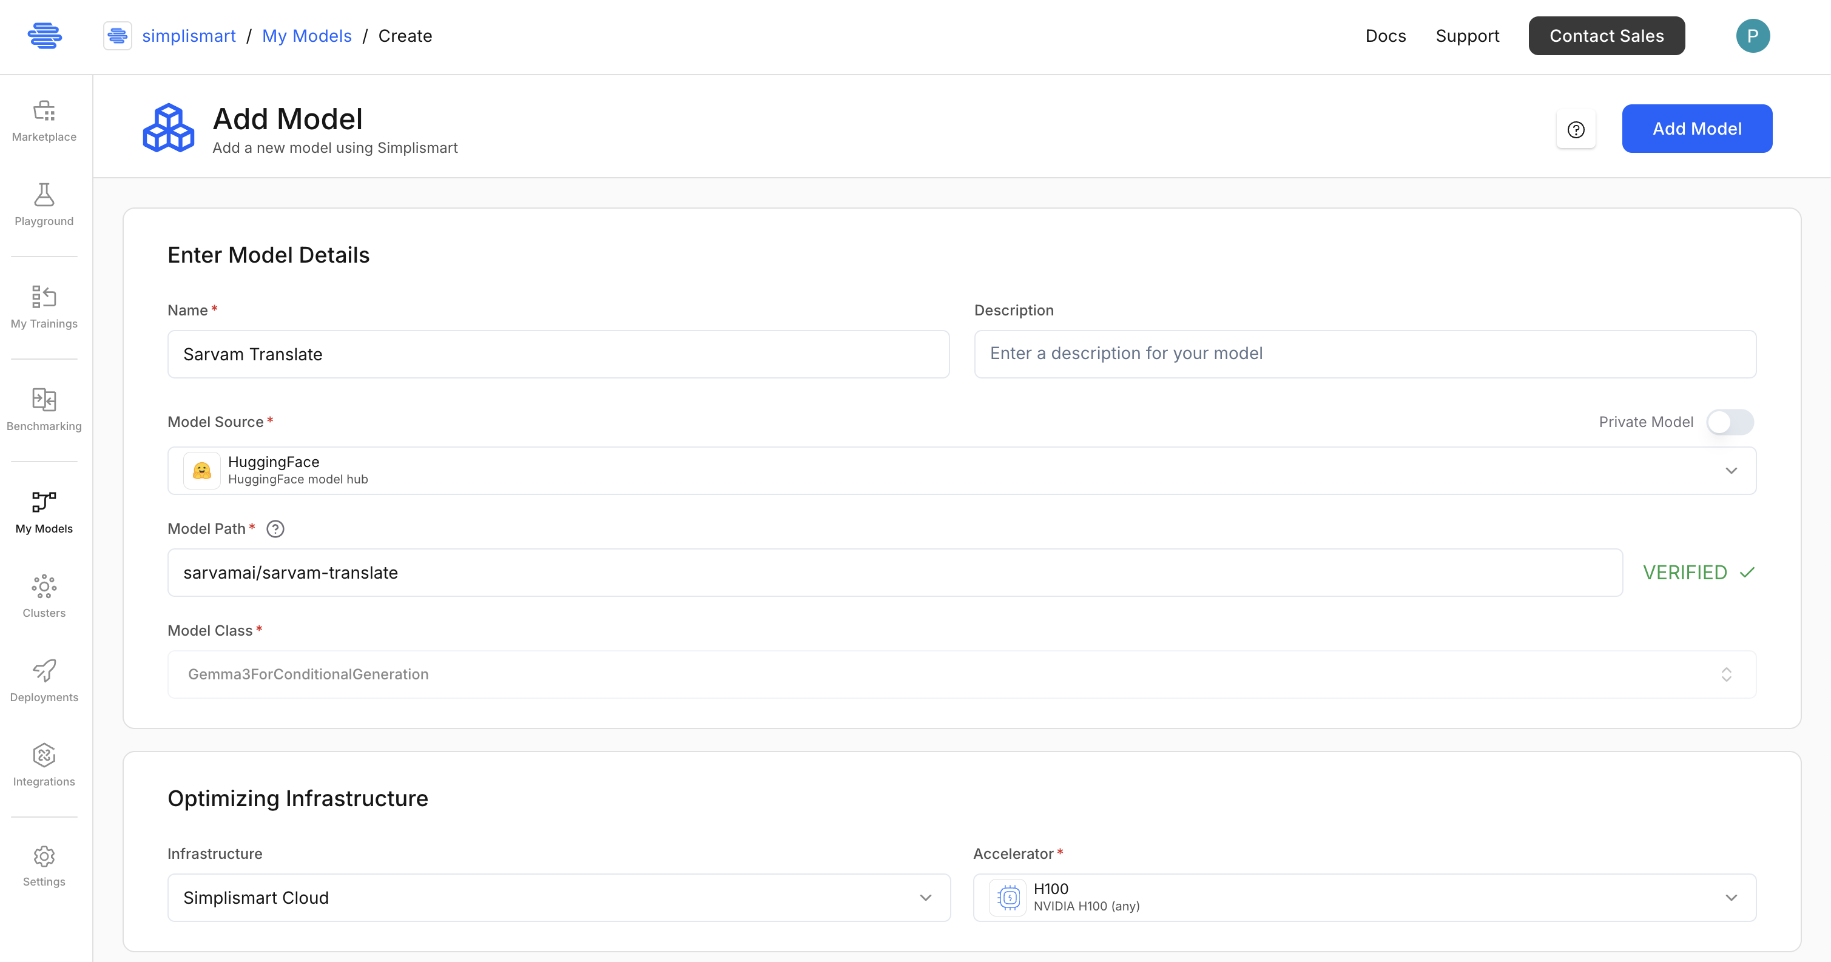This screenshot has height=962, width=1831.
Task: Open Docs in top navigation
Action: pyautogui.click(x=1384, y=36)
